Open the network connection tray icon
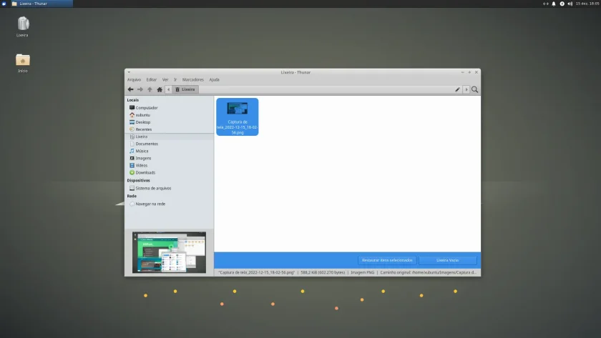 tap(545, 4)
